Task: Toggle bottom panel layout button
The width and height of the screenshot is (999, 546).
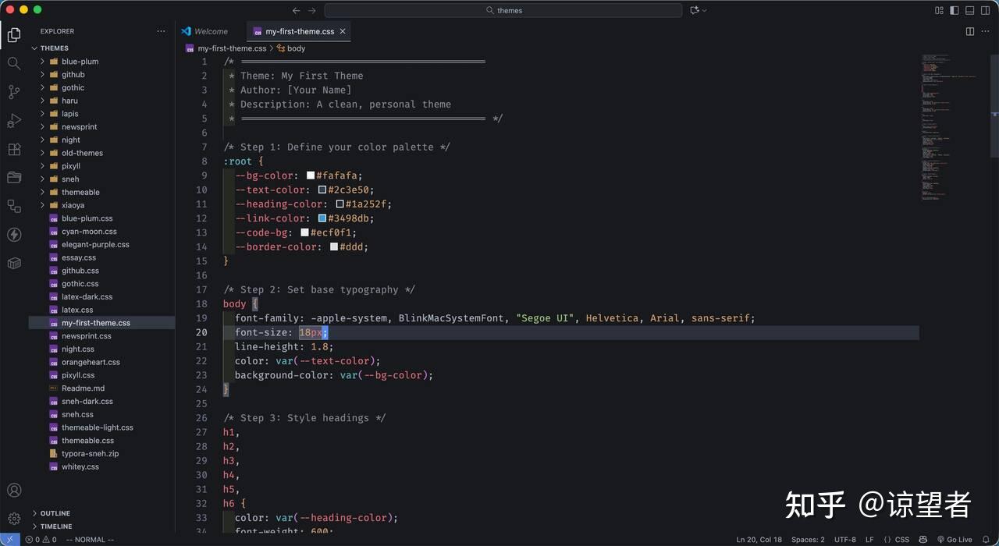Action: pyautogui.click(x=969, y=10)
